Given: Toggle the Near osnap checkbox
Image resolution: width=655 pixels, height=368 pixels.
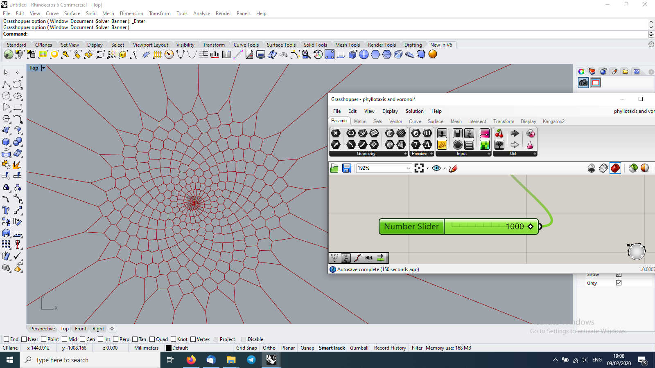Looking at the screenshot, I should [24, 339].
